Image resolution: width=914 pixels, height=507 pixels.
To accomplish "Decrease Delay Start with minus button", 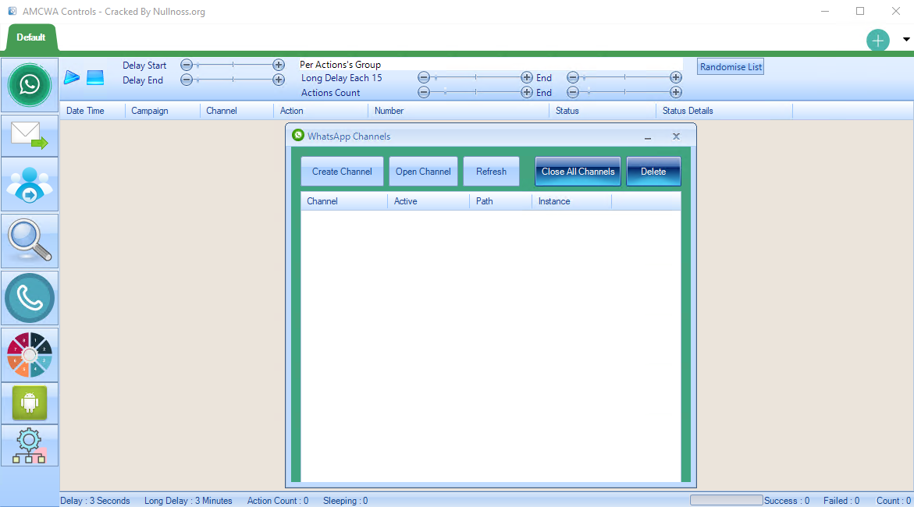I will point(187,65).
